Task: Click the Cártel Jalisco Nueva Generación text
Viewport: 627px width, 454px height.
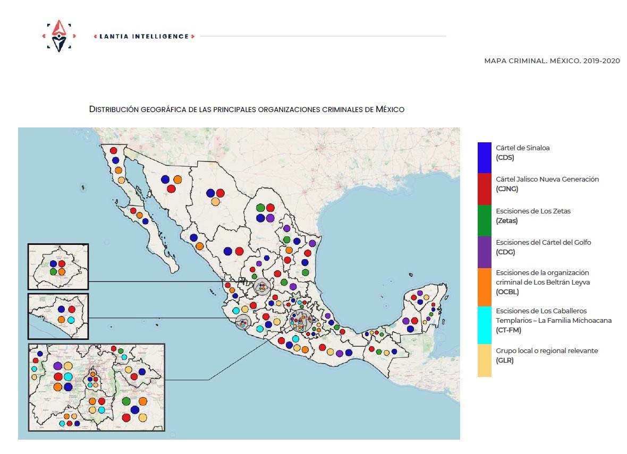Action: (x=546, y=179)
